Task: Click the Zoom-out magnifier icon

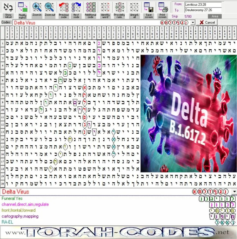Action: click(50, 7)
